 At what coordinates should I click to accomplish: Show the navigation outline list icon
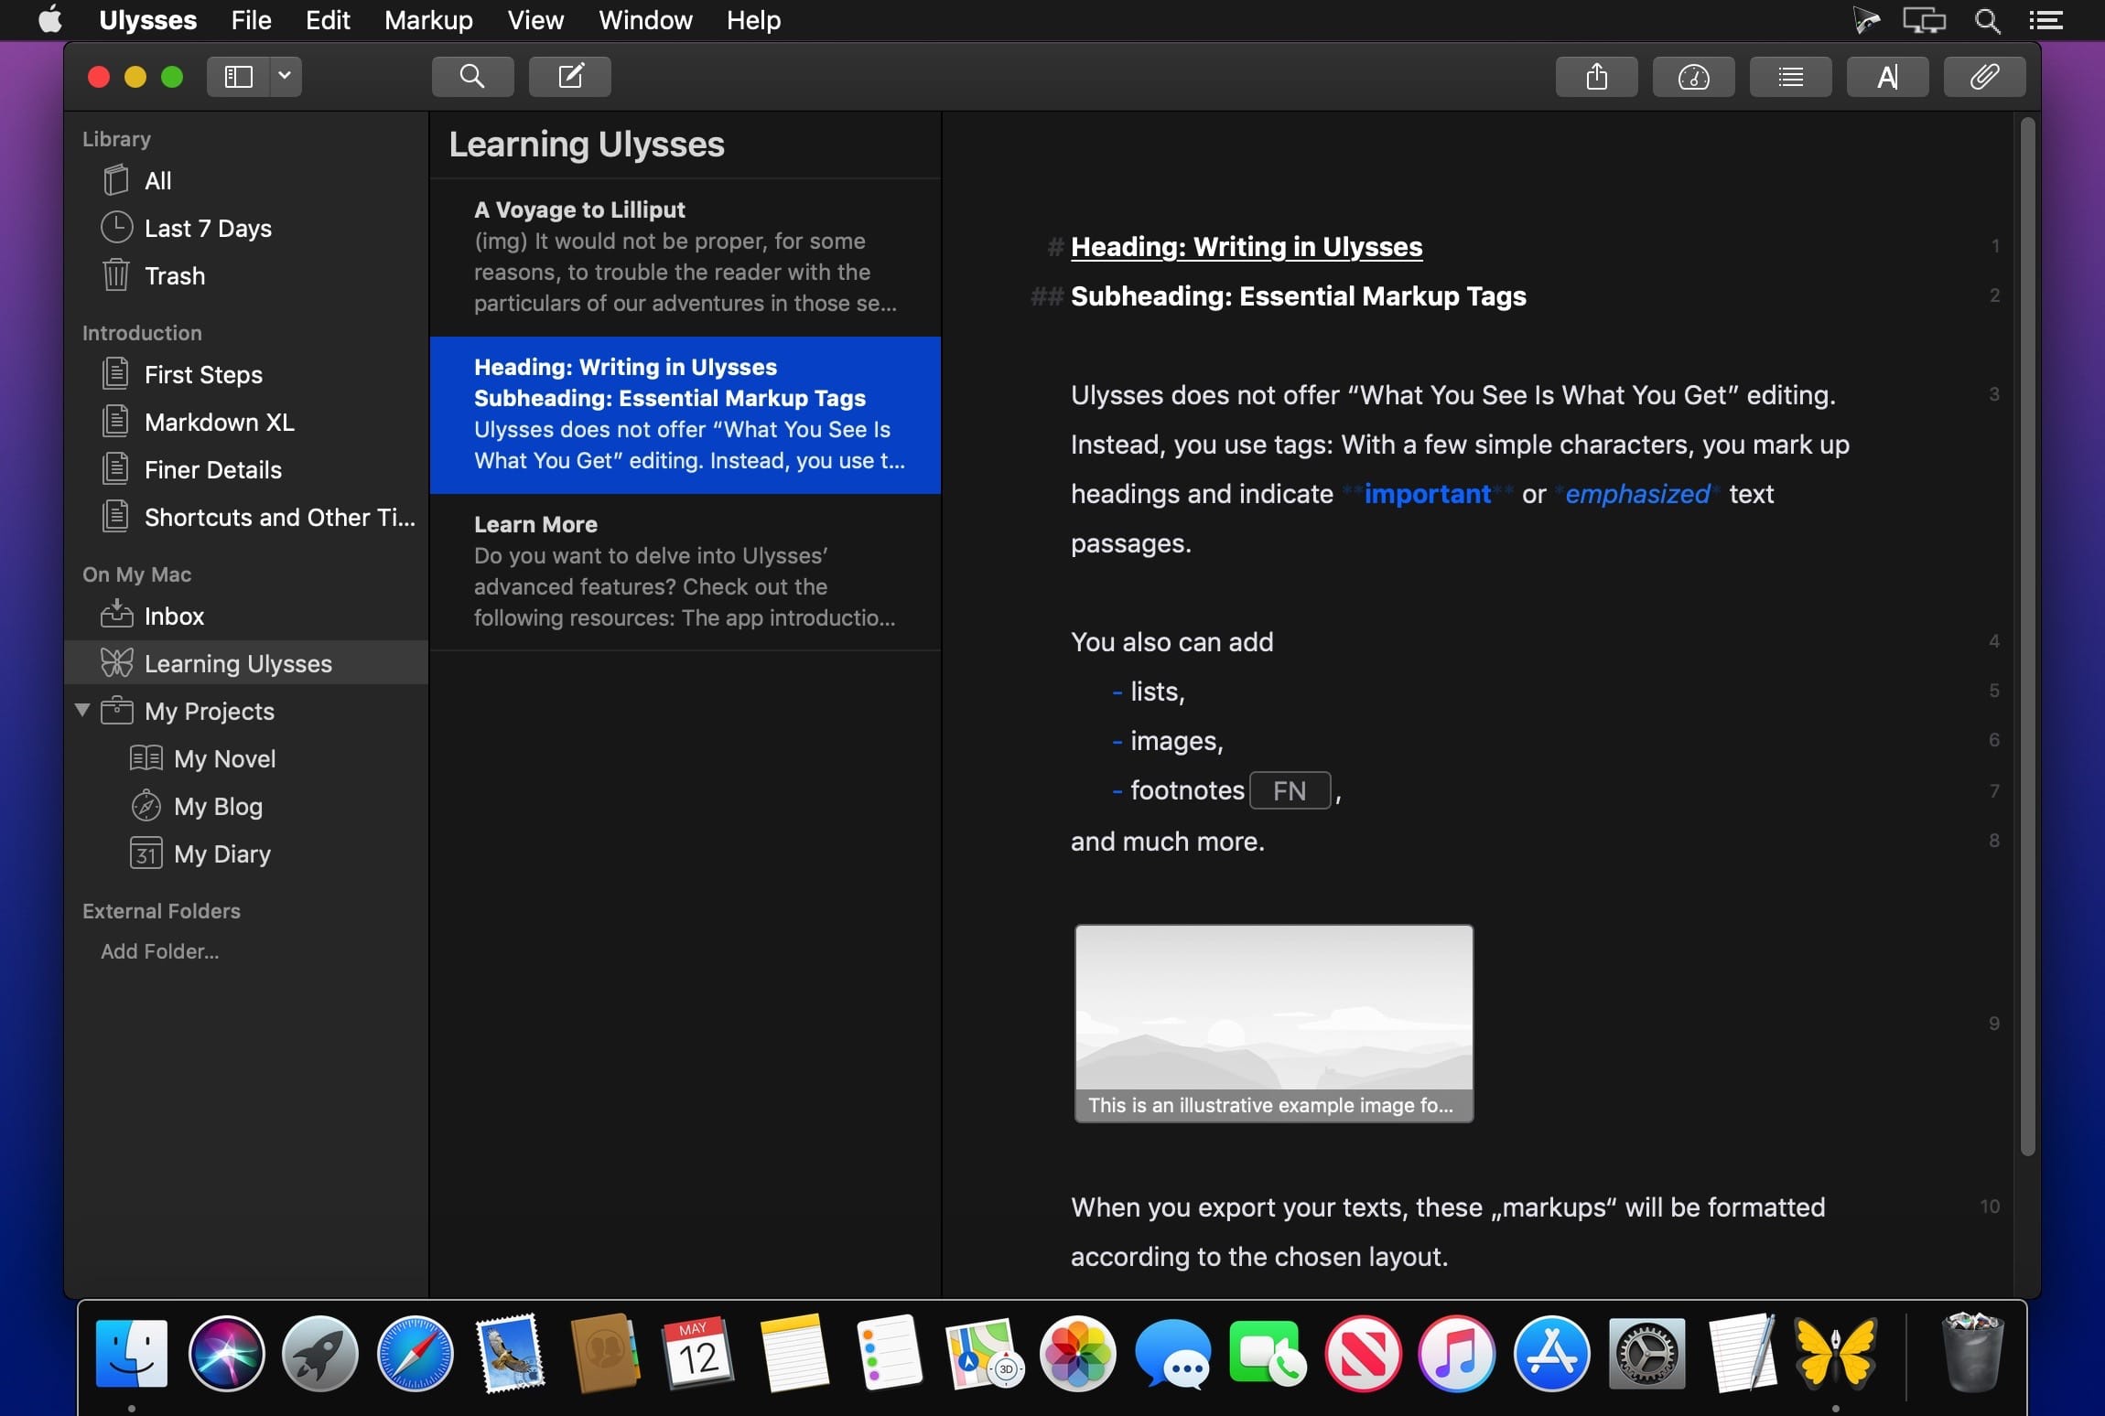click(x=1790, y=76)
